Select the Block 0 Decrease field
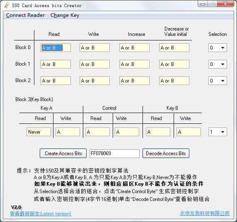The width and height of the screenshot is (237, 222). click(174, 48)
